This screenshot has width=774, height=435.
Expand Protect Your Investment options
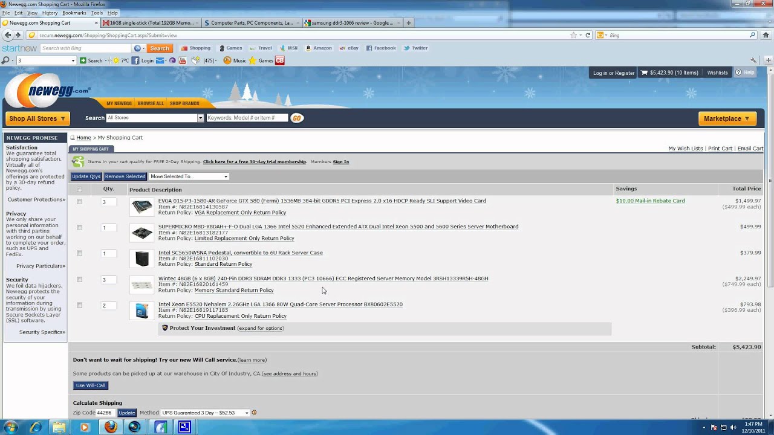pos(260,328)
